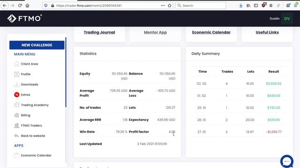This screenshot has height=168, width=300.
Task: Click the gift extension icon in toolbar
Action: click(288, 6)
